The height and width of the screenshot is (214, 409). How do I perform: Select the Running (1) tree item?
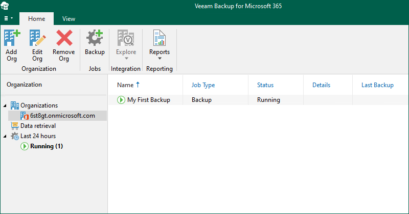pyautogui.click(x=47, y=146)
